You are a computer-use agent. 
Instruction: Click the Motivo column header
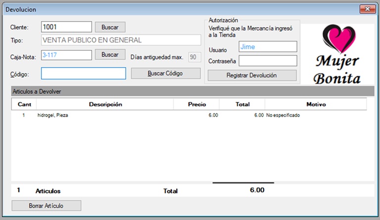coord(315,104)
